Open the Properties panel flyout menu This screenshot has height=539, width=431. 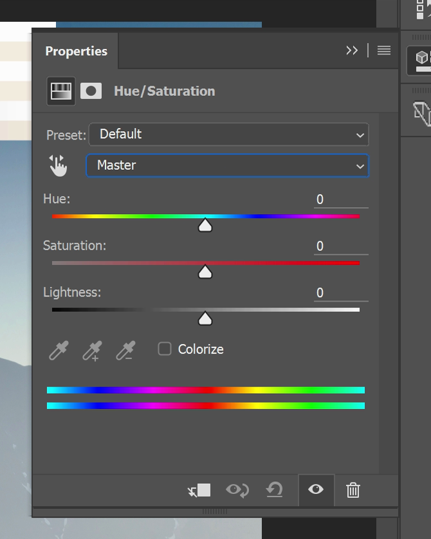pos(384,51)
